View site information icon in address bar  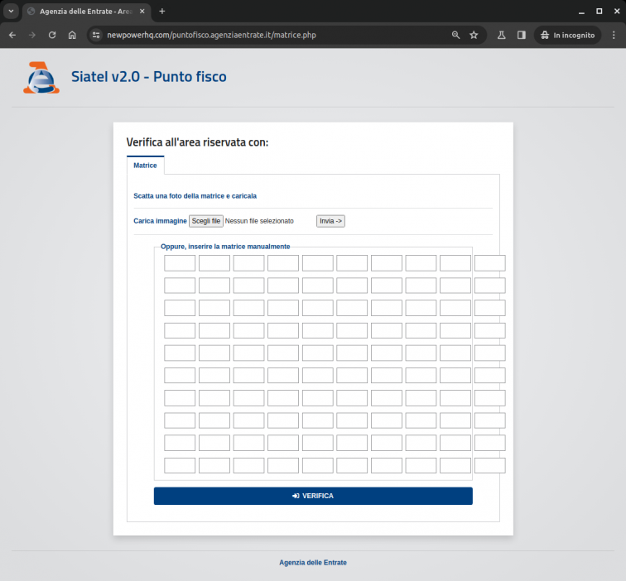tap(96, 36)
